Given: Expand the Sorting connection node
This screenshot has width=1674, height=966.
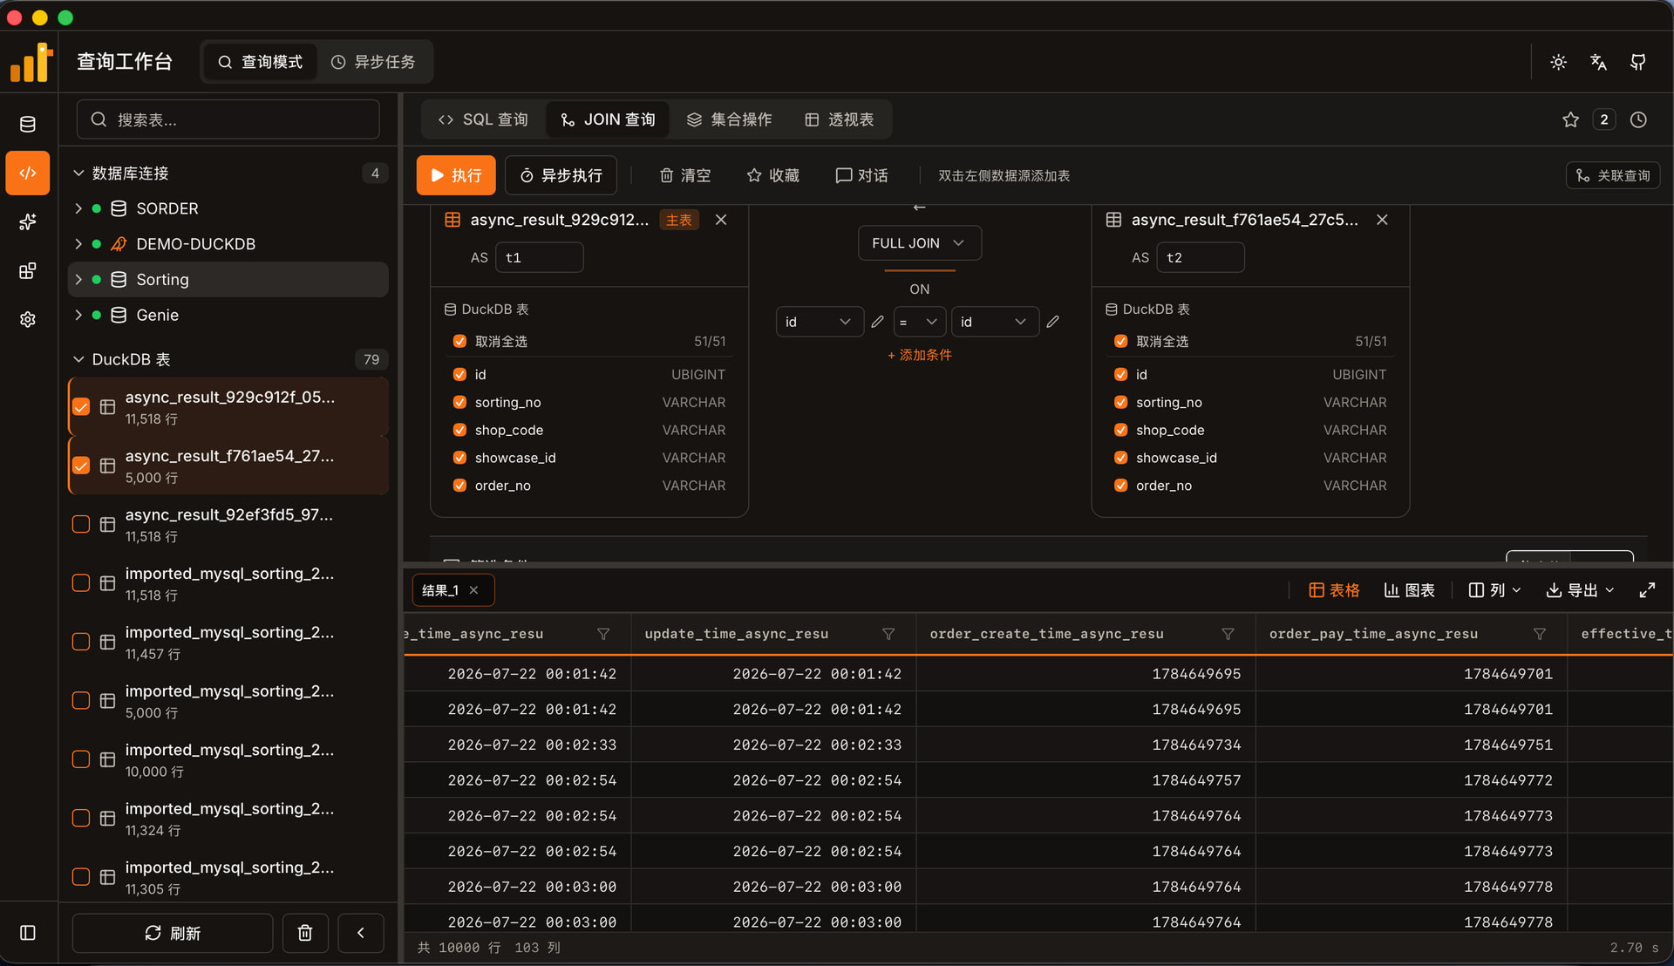Looking at the screenshot, I should coord(78,280).
